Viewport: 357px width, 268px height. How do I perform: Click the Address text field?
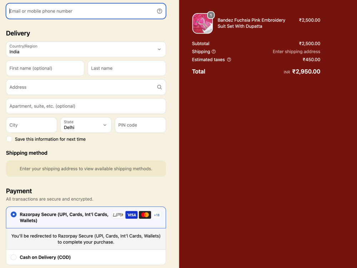(x=86, y=87)
